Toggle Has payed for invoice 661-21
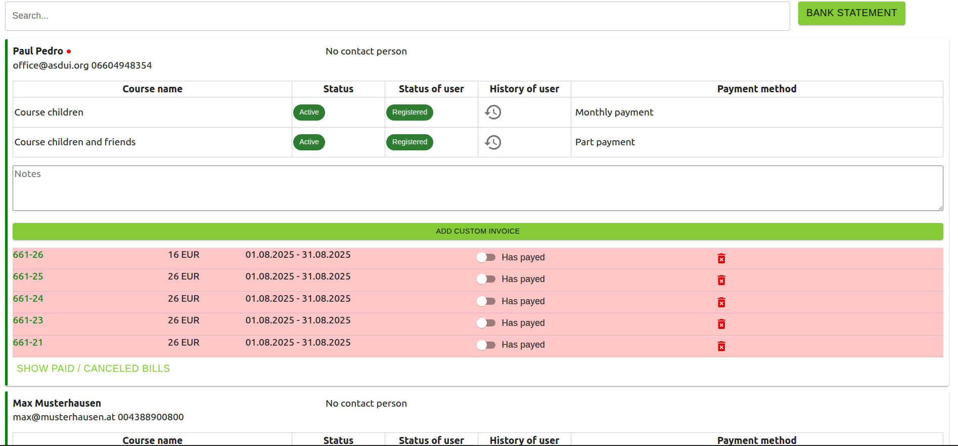Viewport: 958px width, 446px height. [486, 345]
